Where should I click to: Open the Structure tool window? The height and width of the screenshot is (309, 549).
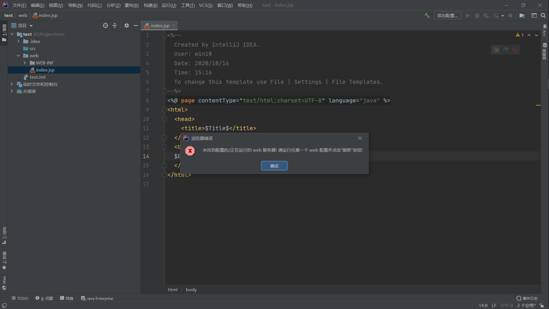(4, 236)
